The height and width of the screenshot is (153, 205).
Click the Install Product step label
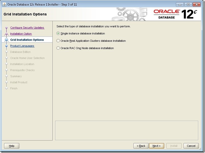point(19,82)
